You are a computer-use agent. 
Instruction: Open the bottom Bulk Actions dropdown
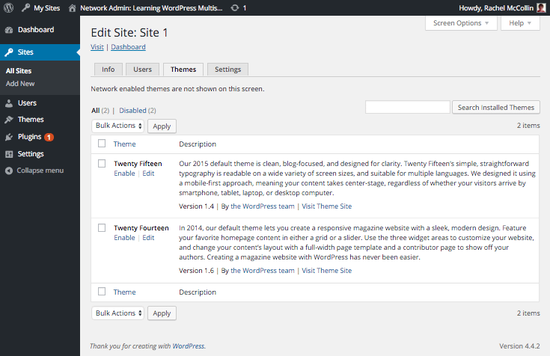point(118,313)
